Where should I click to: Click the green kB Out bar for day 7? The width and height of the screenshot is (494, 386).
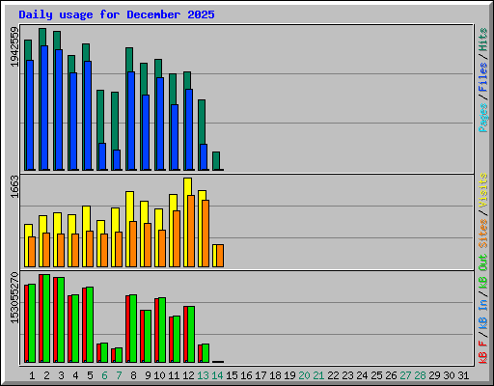click(119, 355)
